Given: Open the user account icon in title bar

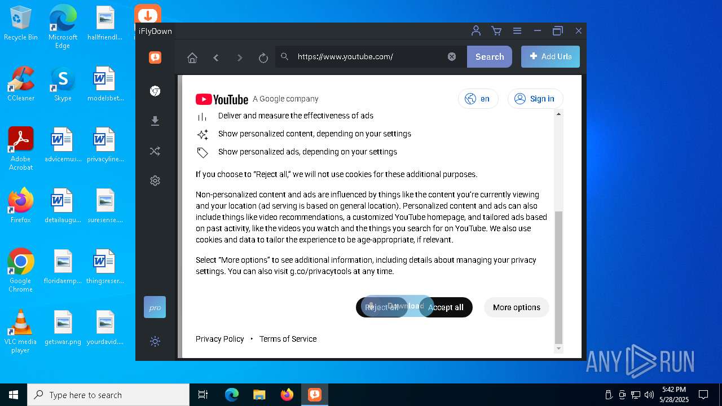Looking at the screenshot, I should click(x=476, y=31).
